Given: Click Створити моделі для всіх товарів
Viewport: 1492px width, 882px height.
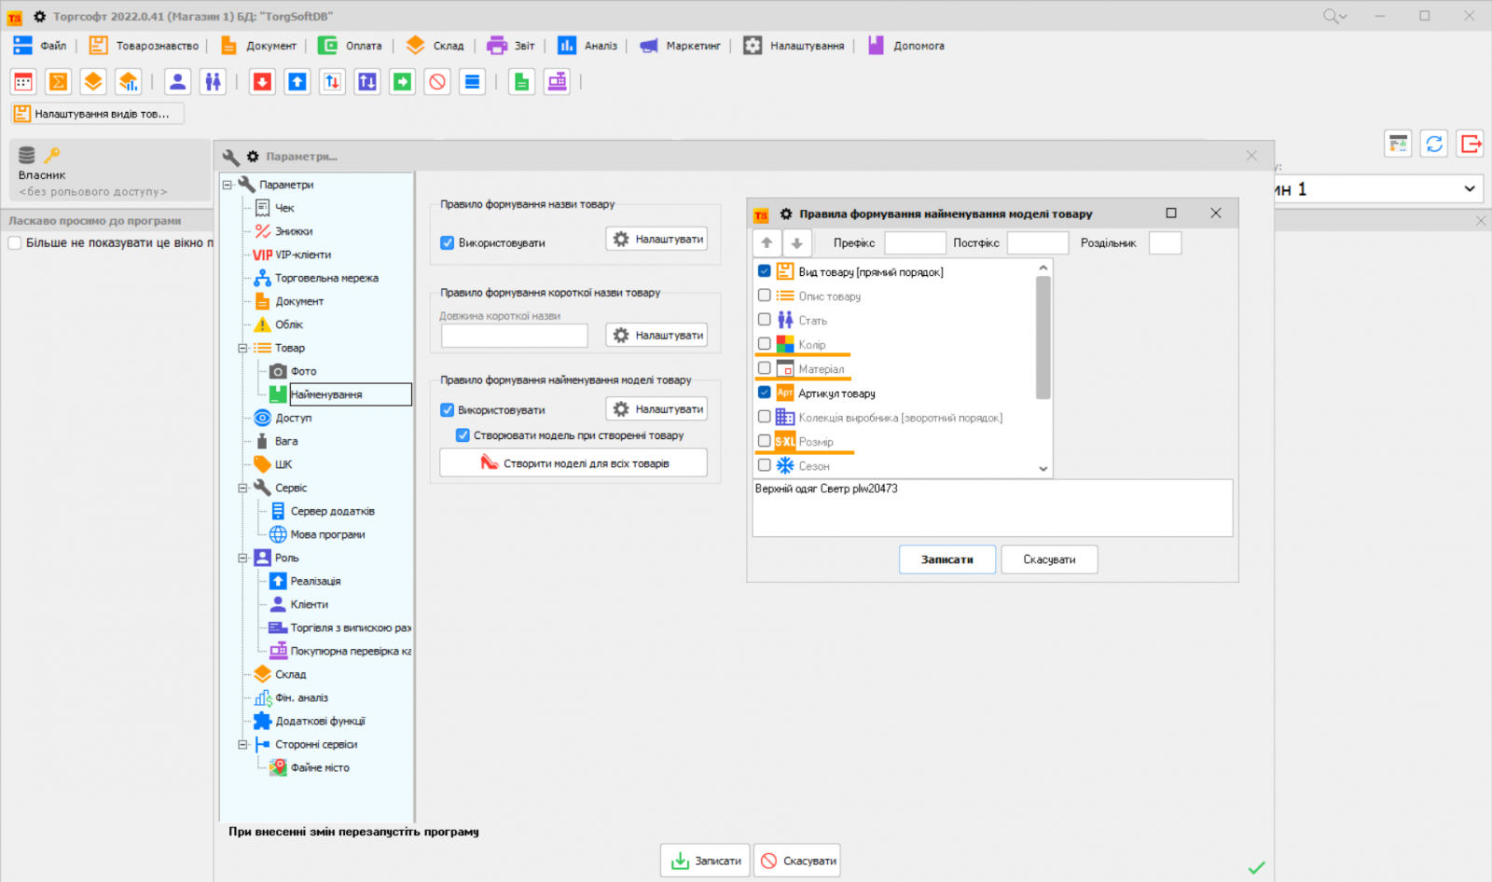Looking at the screenshot, I should [573, 463].
